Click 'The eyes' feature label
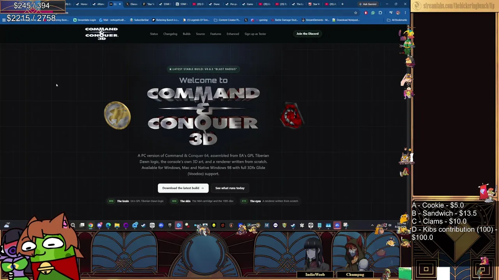The image size is (499, 280). pos(255,201)
